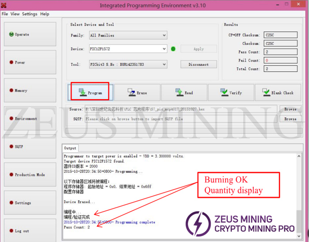Click the Program button icon
This screenshot has width=309, height=242.
[x=83, y=92]
